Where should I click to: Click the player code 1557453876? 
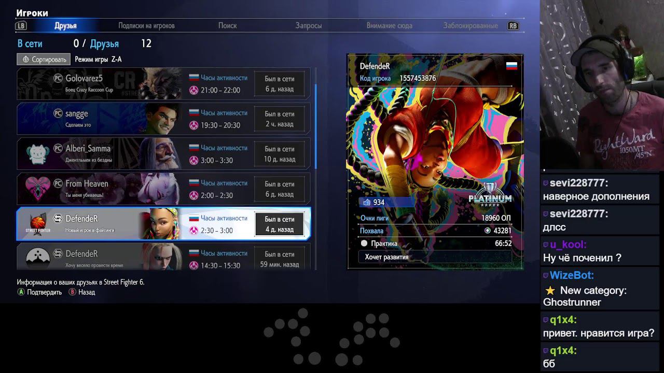click(418, 78)
